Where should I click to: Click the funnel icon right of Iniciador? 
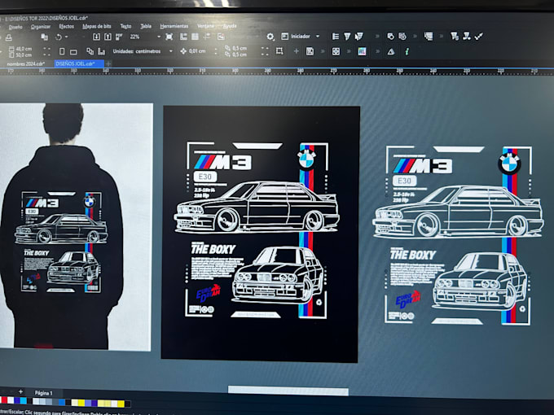(x=347, y=36)
